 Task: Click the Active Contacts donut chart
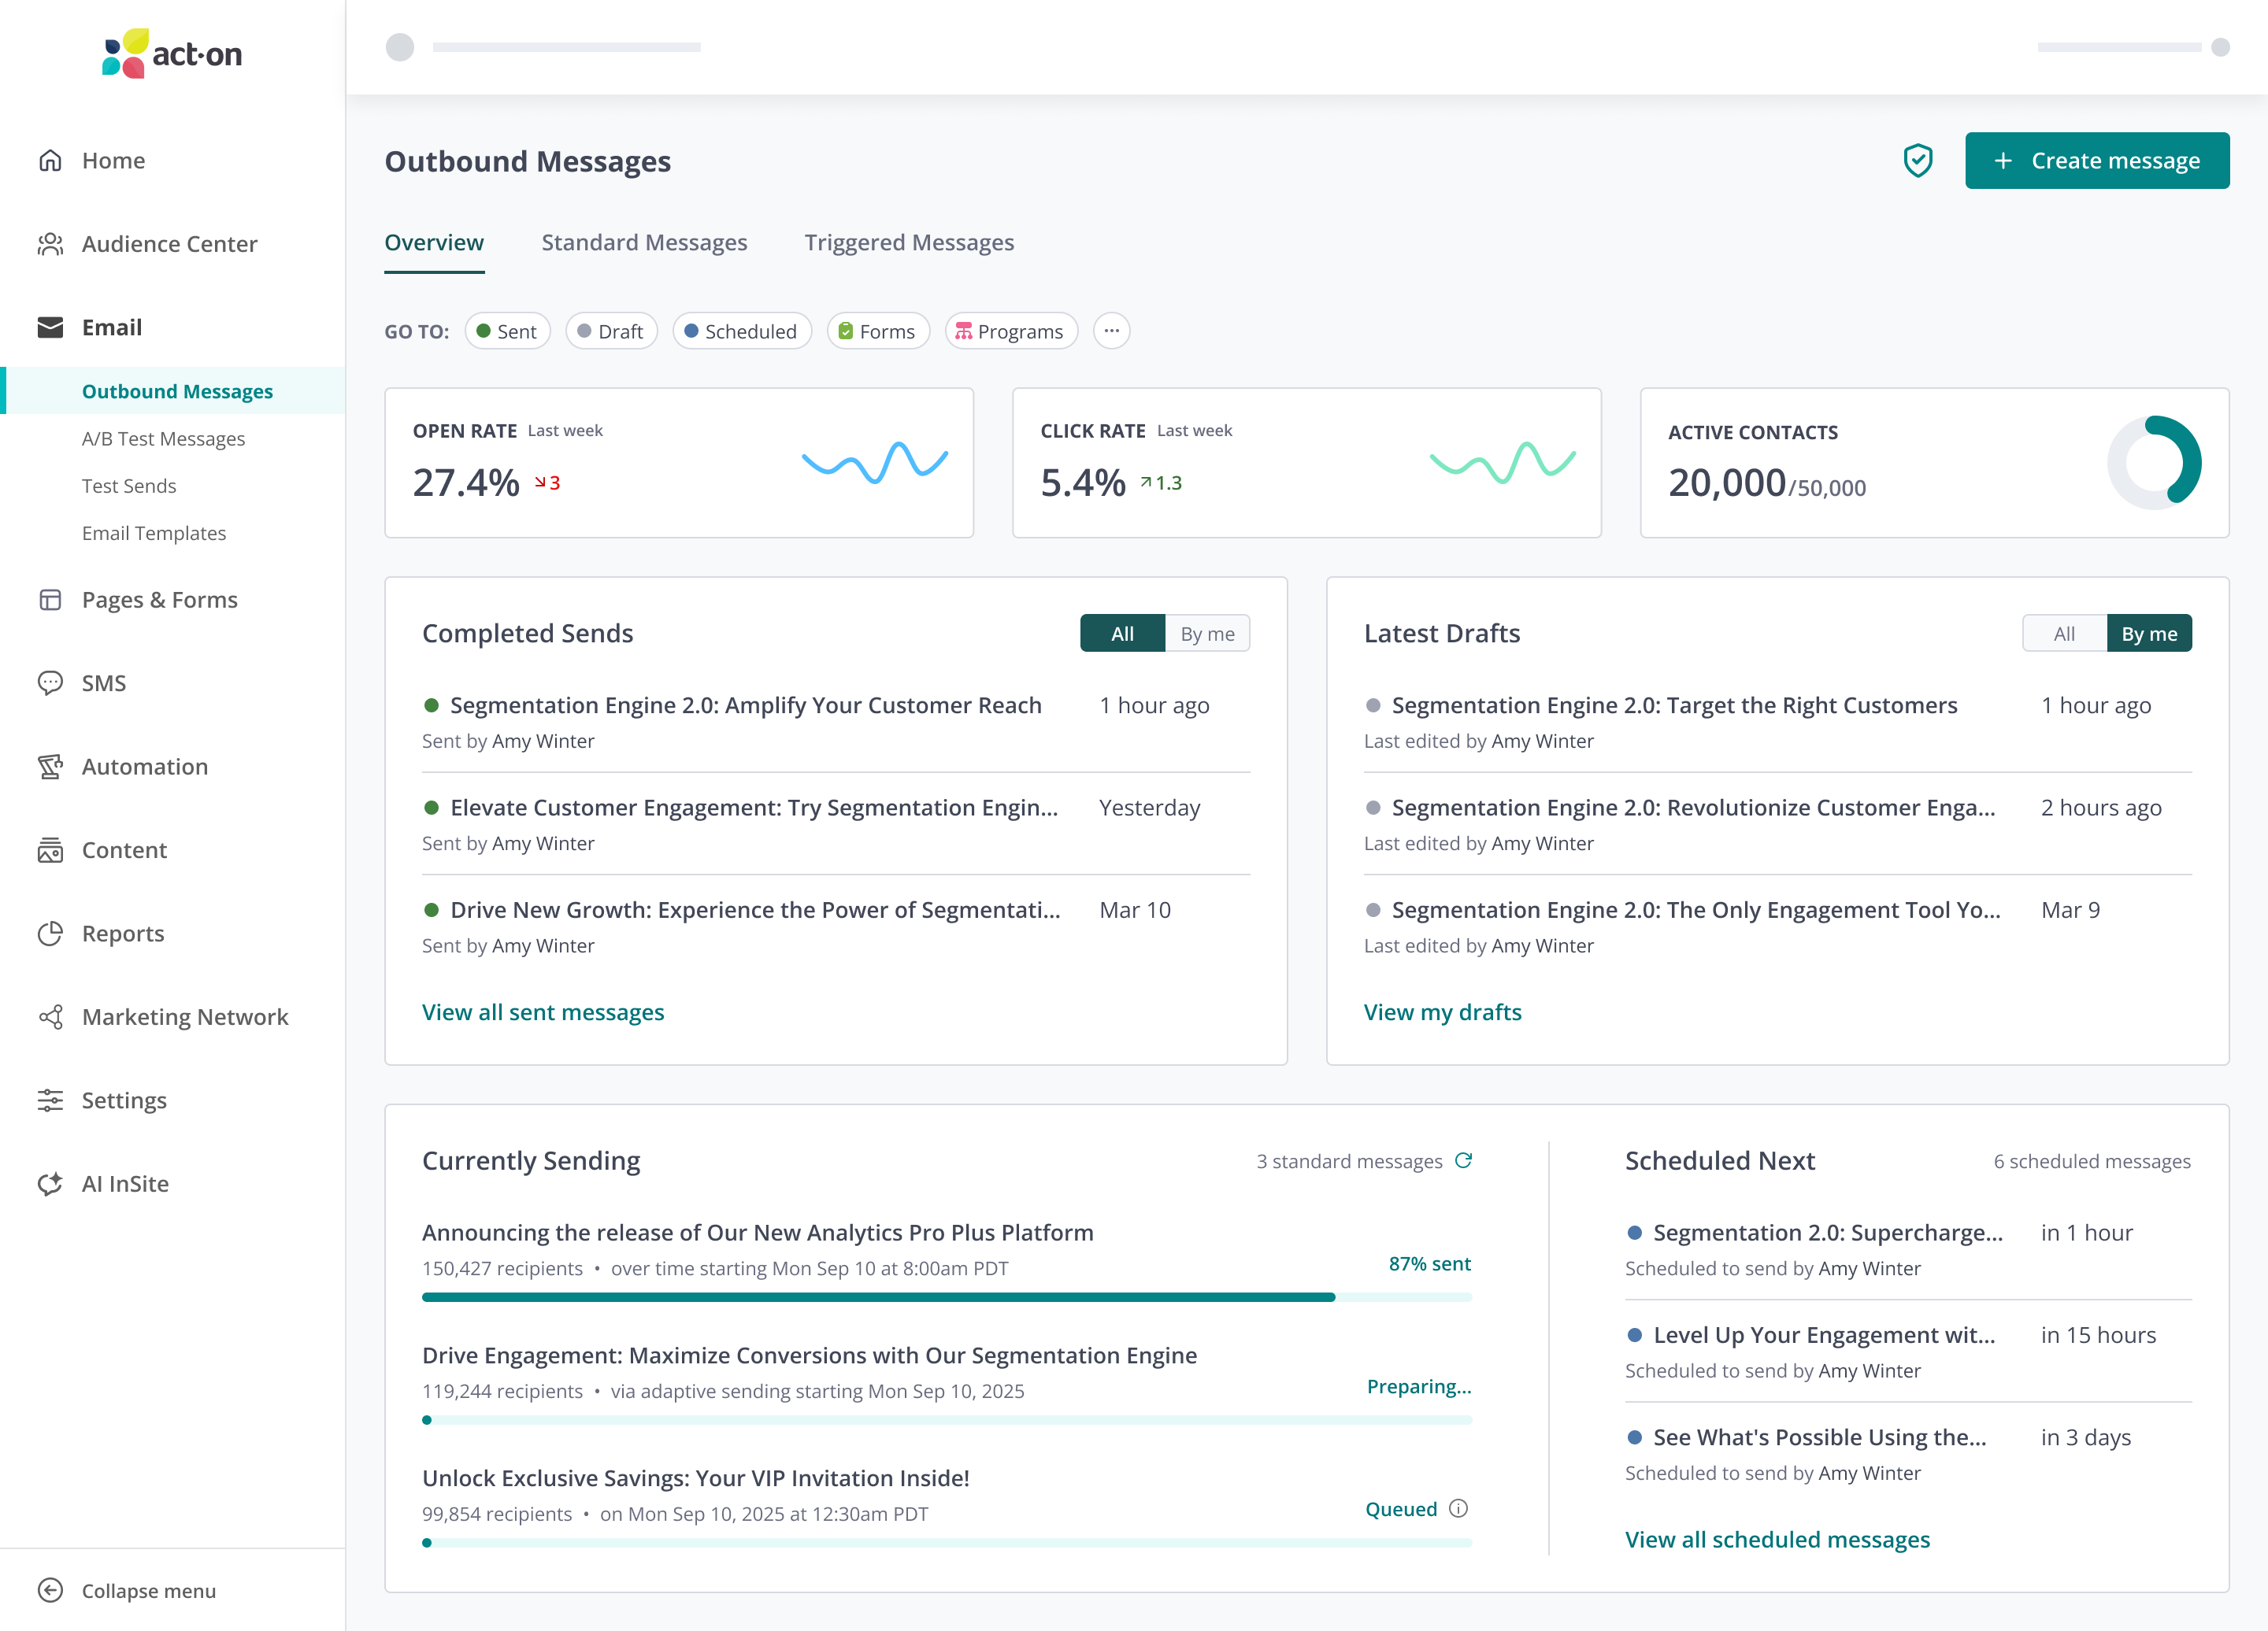(x=2154, y=463)
